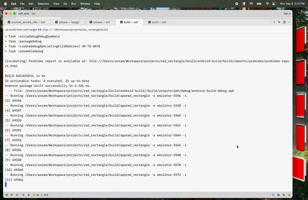The width and height of the screenshot is (308, 200).
Task: Click the Running line for emulator-5562
Action: 96,125
